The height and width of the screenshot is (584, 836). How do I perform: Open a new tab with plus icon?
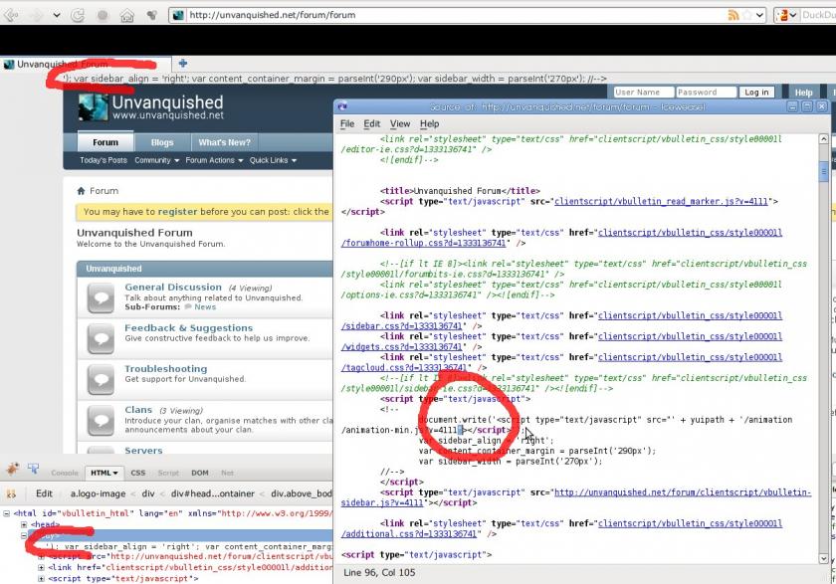click(x=182, y=64)
